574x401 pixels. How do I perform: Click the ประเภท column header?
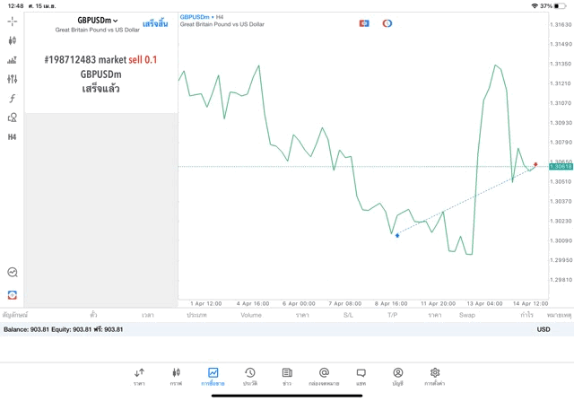[197, 315]
